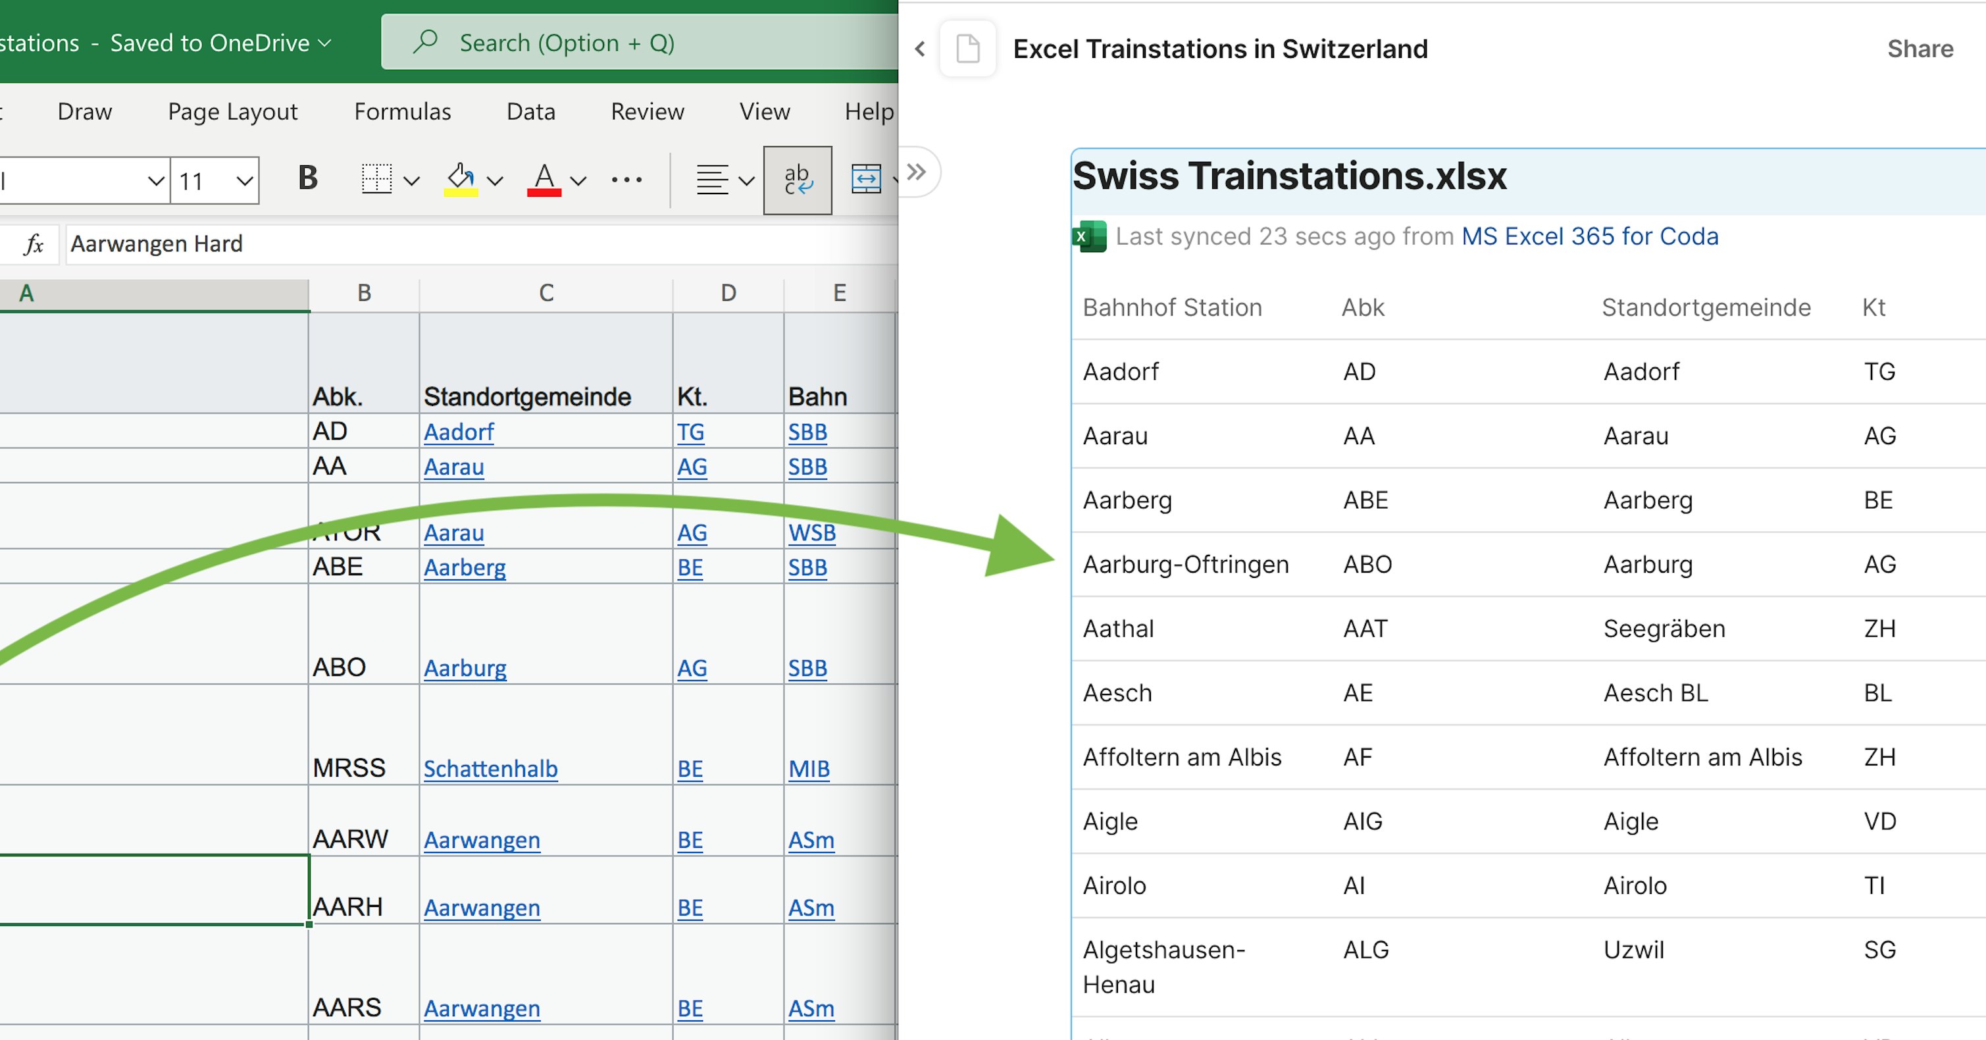Expand Saved to OneDrive chevron
Screen dimensions: 1986x1040
324,43
